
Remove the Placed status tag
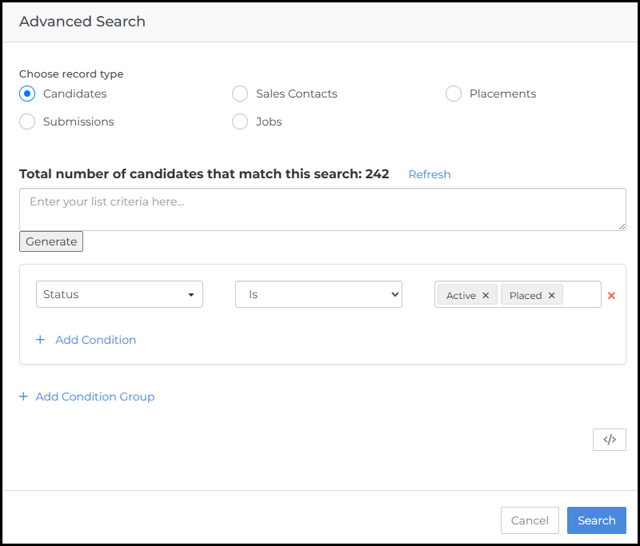(551, 296)
